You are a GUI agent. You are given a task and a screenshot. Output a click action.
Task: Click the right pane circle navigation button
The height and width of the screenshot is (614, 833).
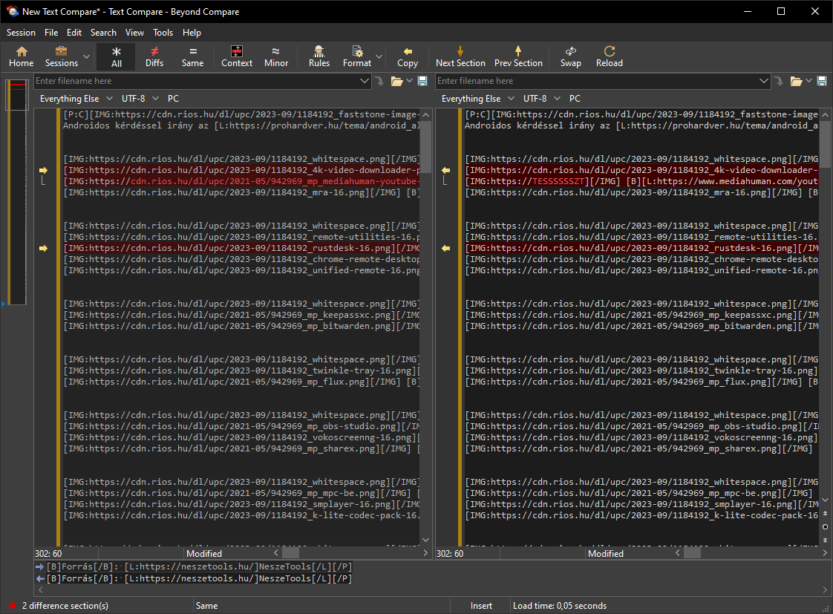[825, 527]
